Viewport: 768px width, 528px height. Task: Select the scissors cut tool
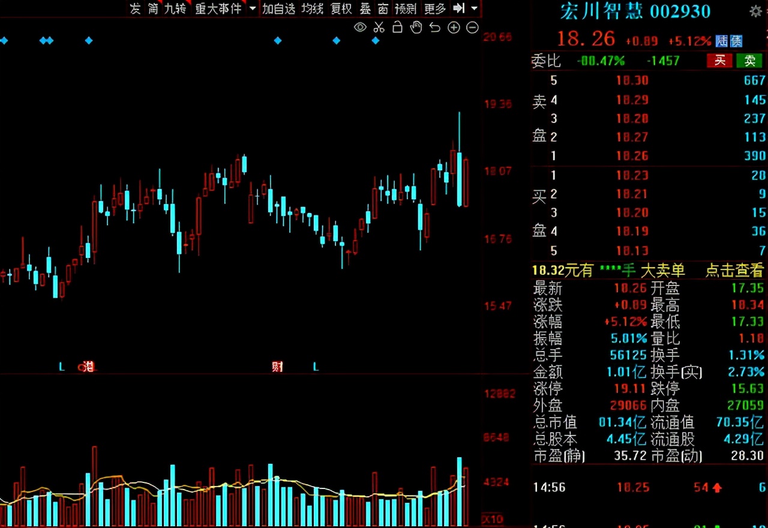click(x=379, y=28)
